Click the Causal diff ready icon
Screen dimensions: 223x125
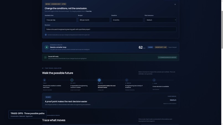coord(45,57)
